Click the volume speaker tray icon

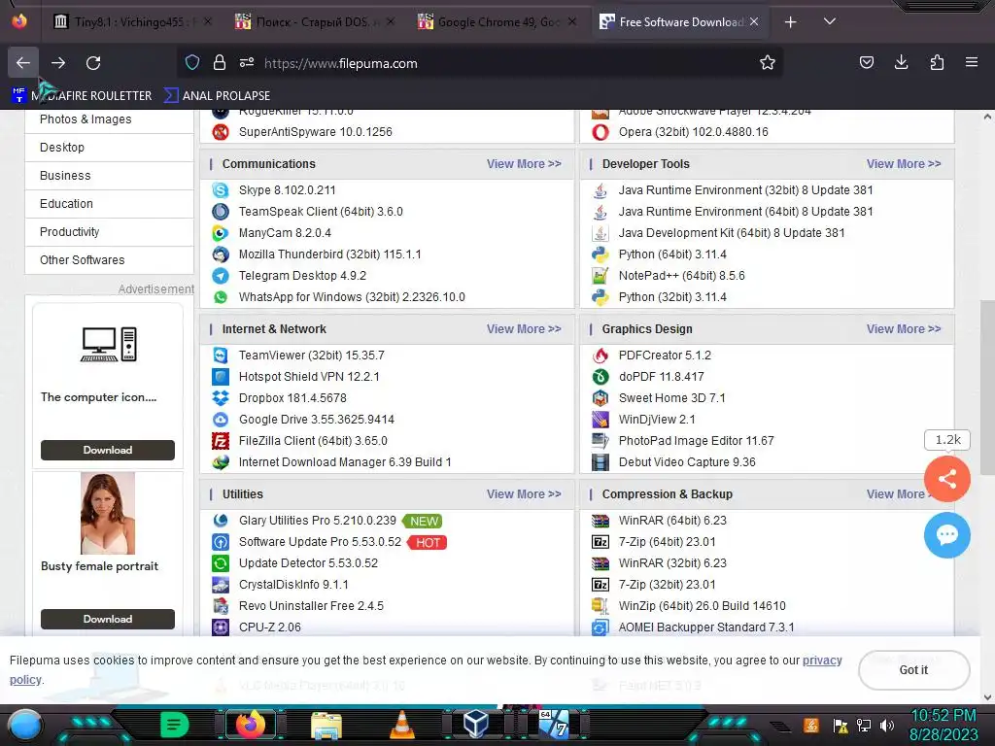click(x=887, y=725)
